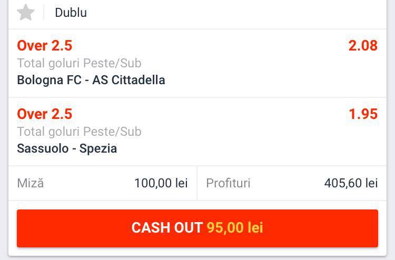The height and width of the screenshot is (260, 395).
Task: Select the first Over 2.5 selection
Action: tap(45, 46)
